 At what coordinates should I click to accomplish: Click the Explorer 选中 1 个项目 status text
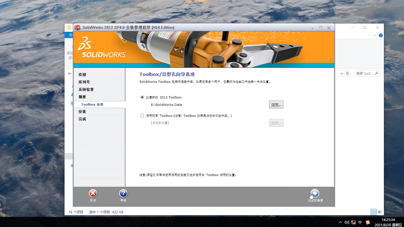tap(99, 212)
